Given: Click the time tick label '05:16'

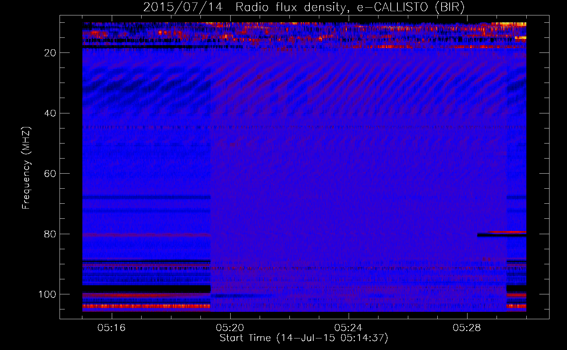Looking at the screenshot, I should (x=111, y=328).
